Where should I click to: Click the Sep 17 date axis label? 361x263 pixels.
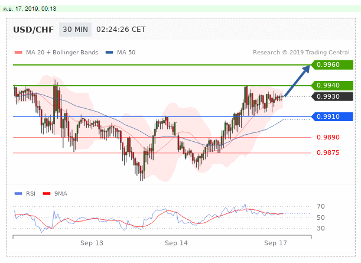[275, 243]
